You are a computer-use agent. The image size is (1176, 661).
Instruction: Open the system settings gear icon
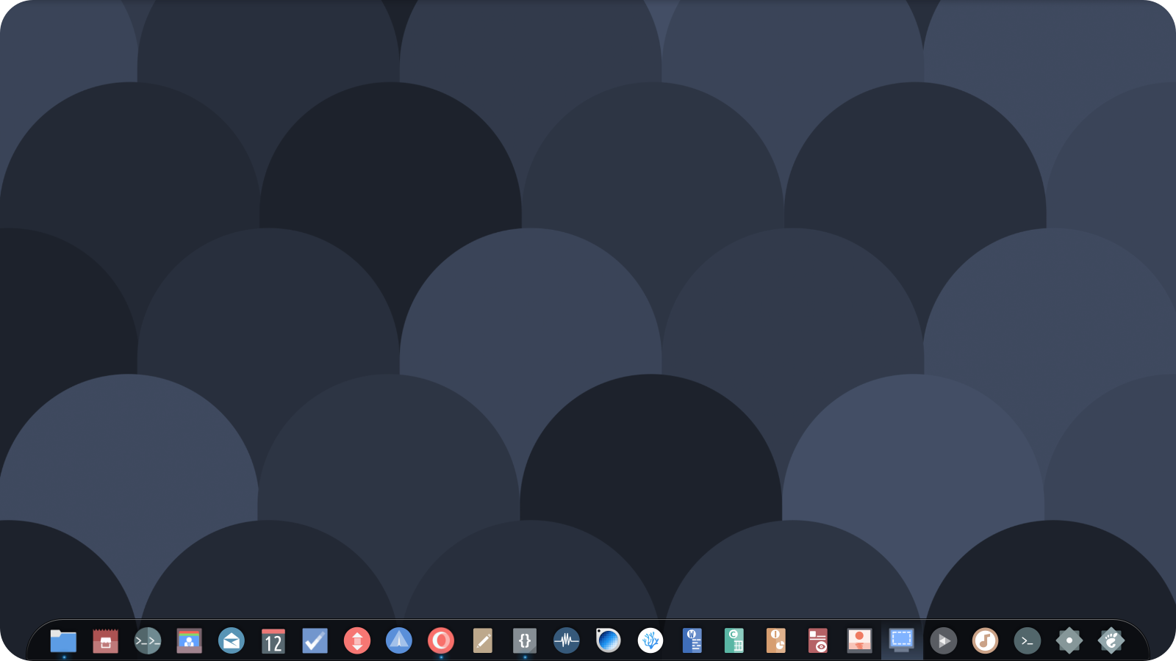pos(1069,641)
